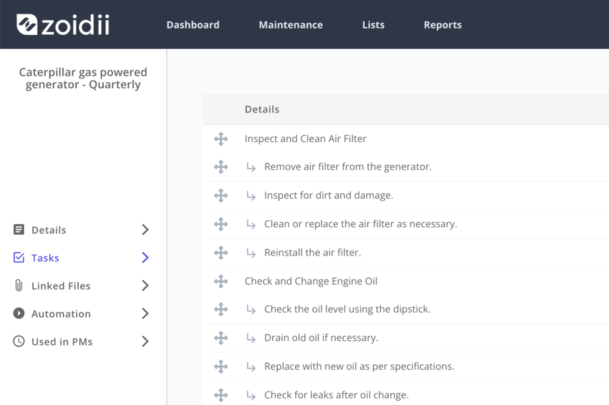Click the zoidii logo
Screen dimensions: 609x405
click(x=63, y=24)
